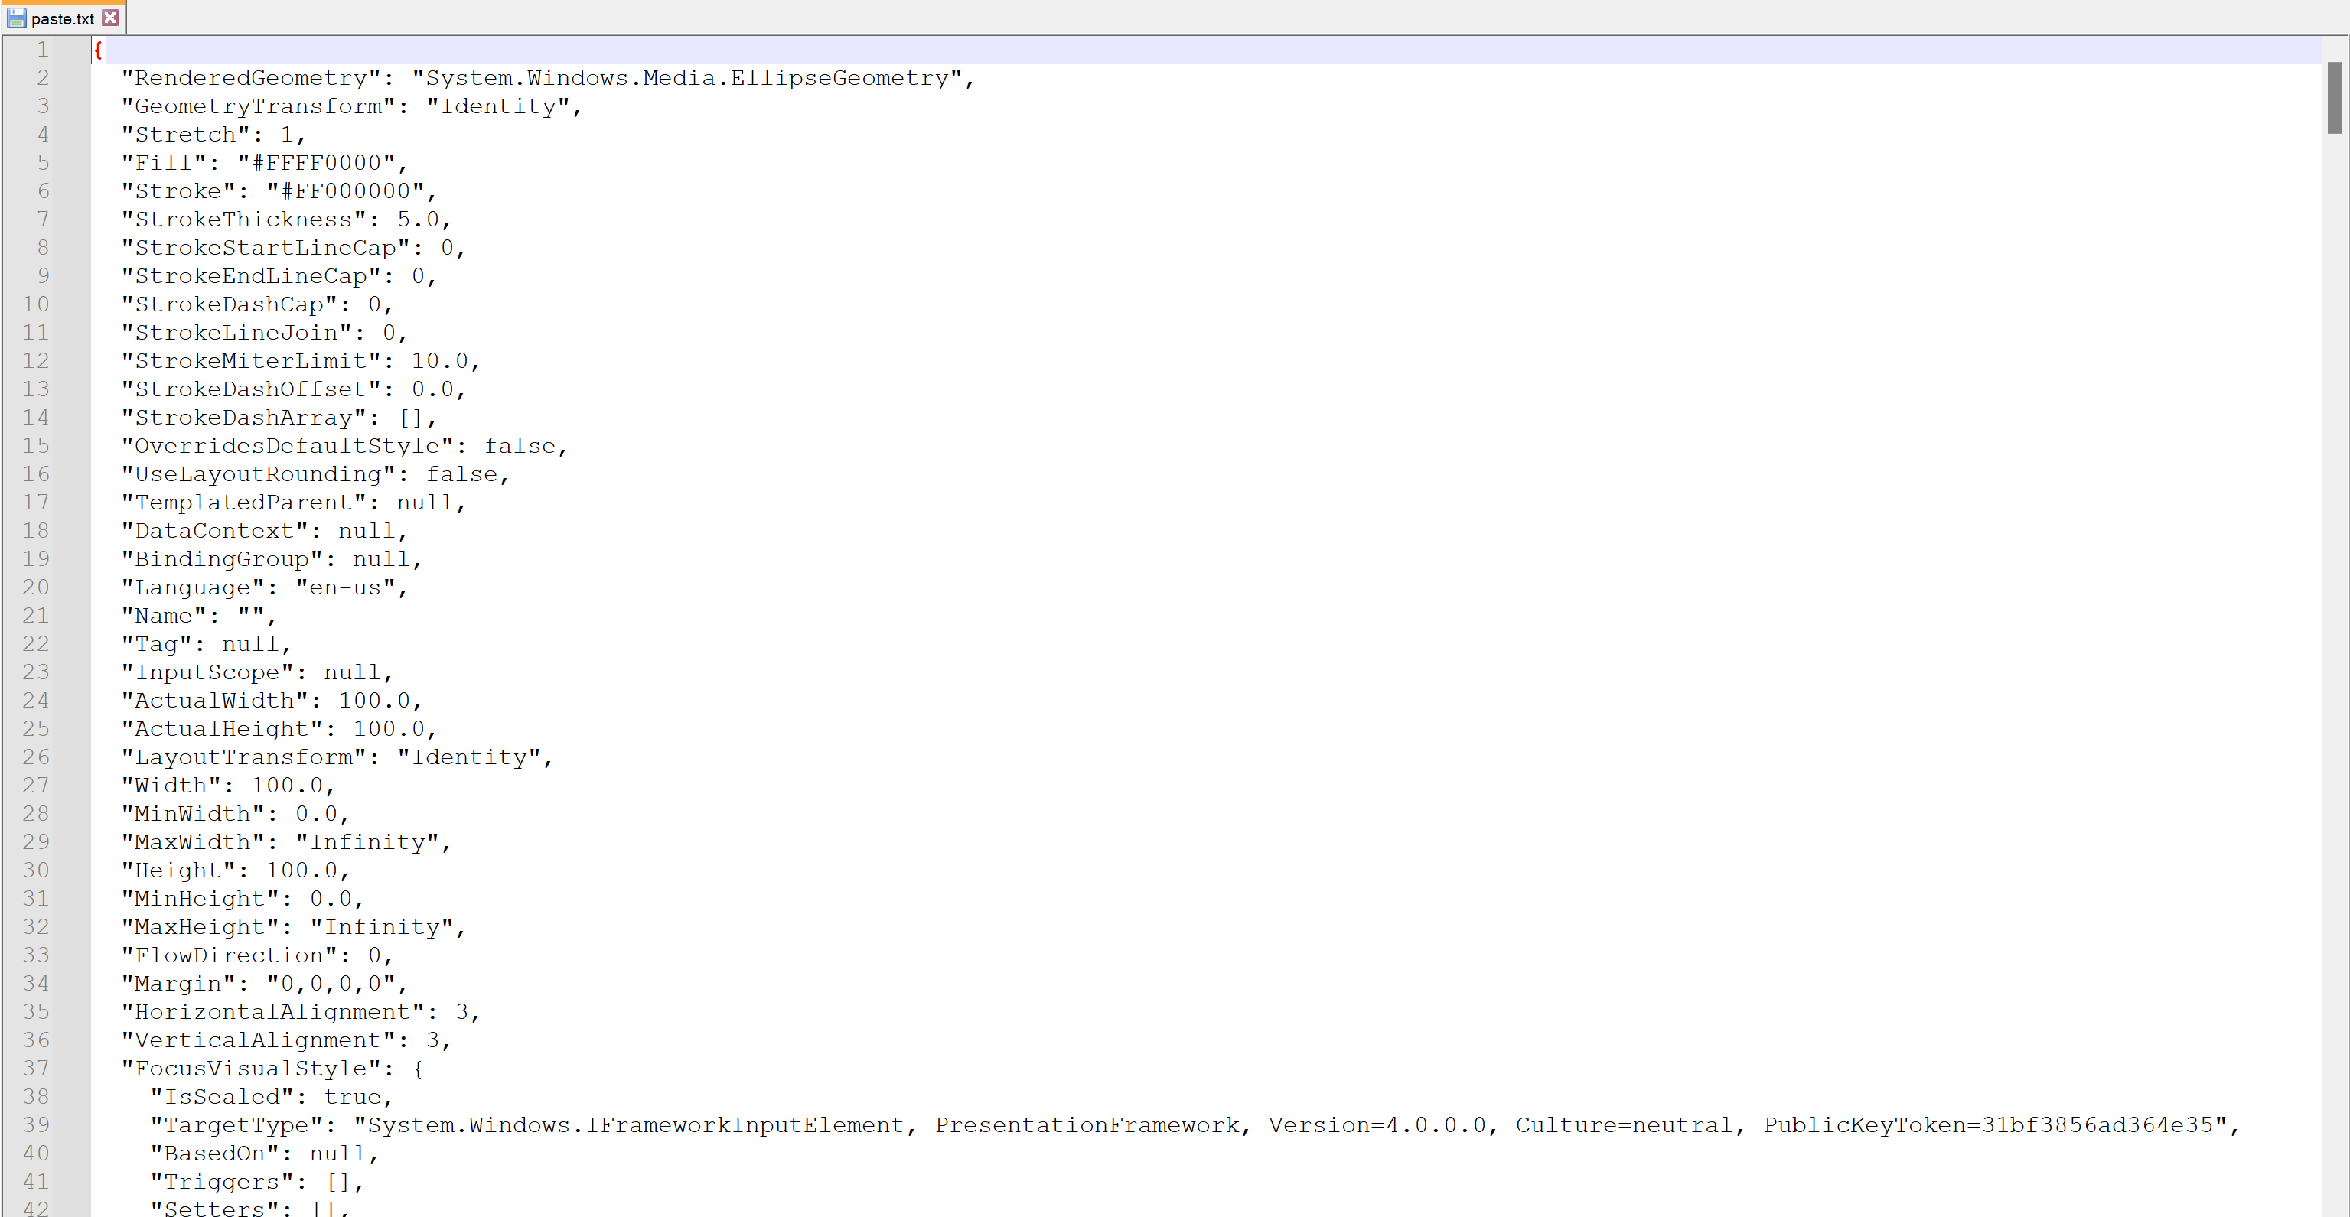Close the paste.txt tab
The height and width of the screenshot is (1217, 2350).
[110, 18]
